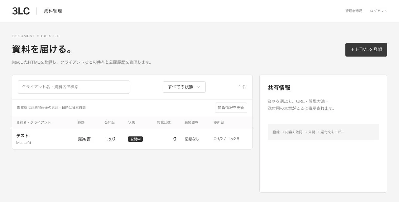Click the 公開中 status badge

pyautogui.click(x=135, y=139)
